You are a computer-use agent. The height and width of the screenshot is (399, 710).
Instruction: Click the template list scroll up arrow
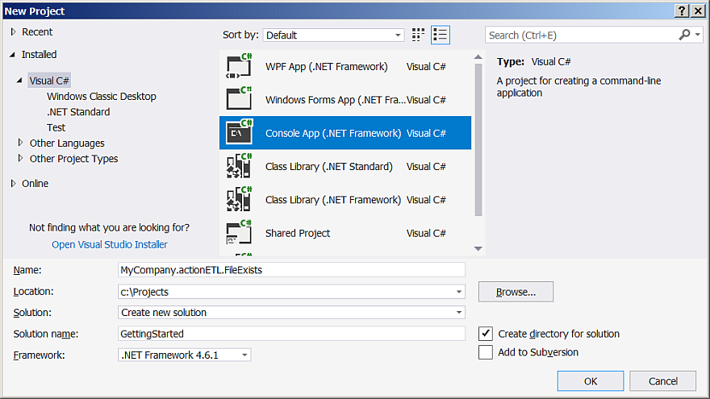[478, 56]
